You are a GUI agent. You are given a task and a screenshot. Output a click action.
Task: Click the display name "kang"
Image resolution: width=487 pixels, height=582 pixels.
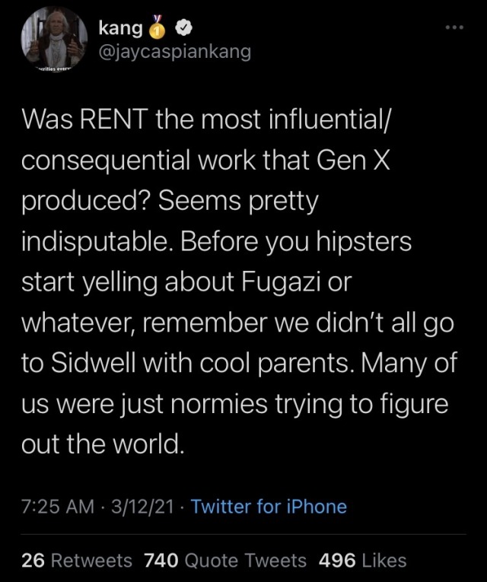[120, 29]
